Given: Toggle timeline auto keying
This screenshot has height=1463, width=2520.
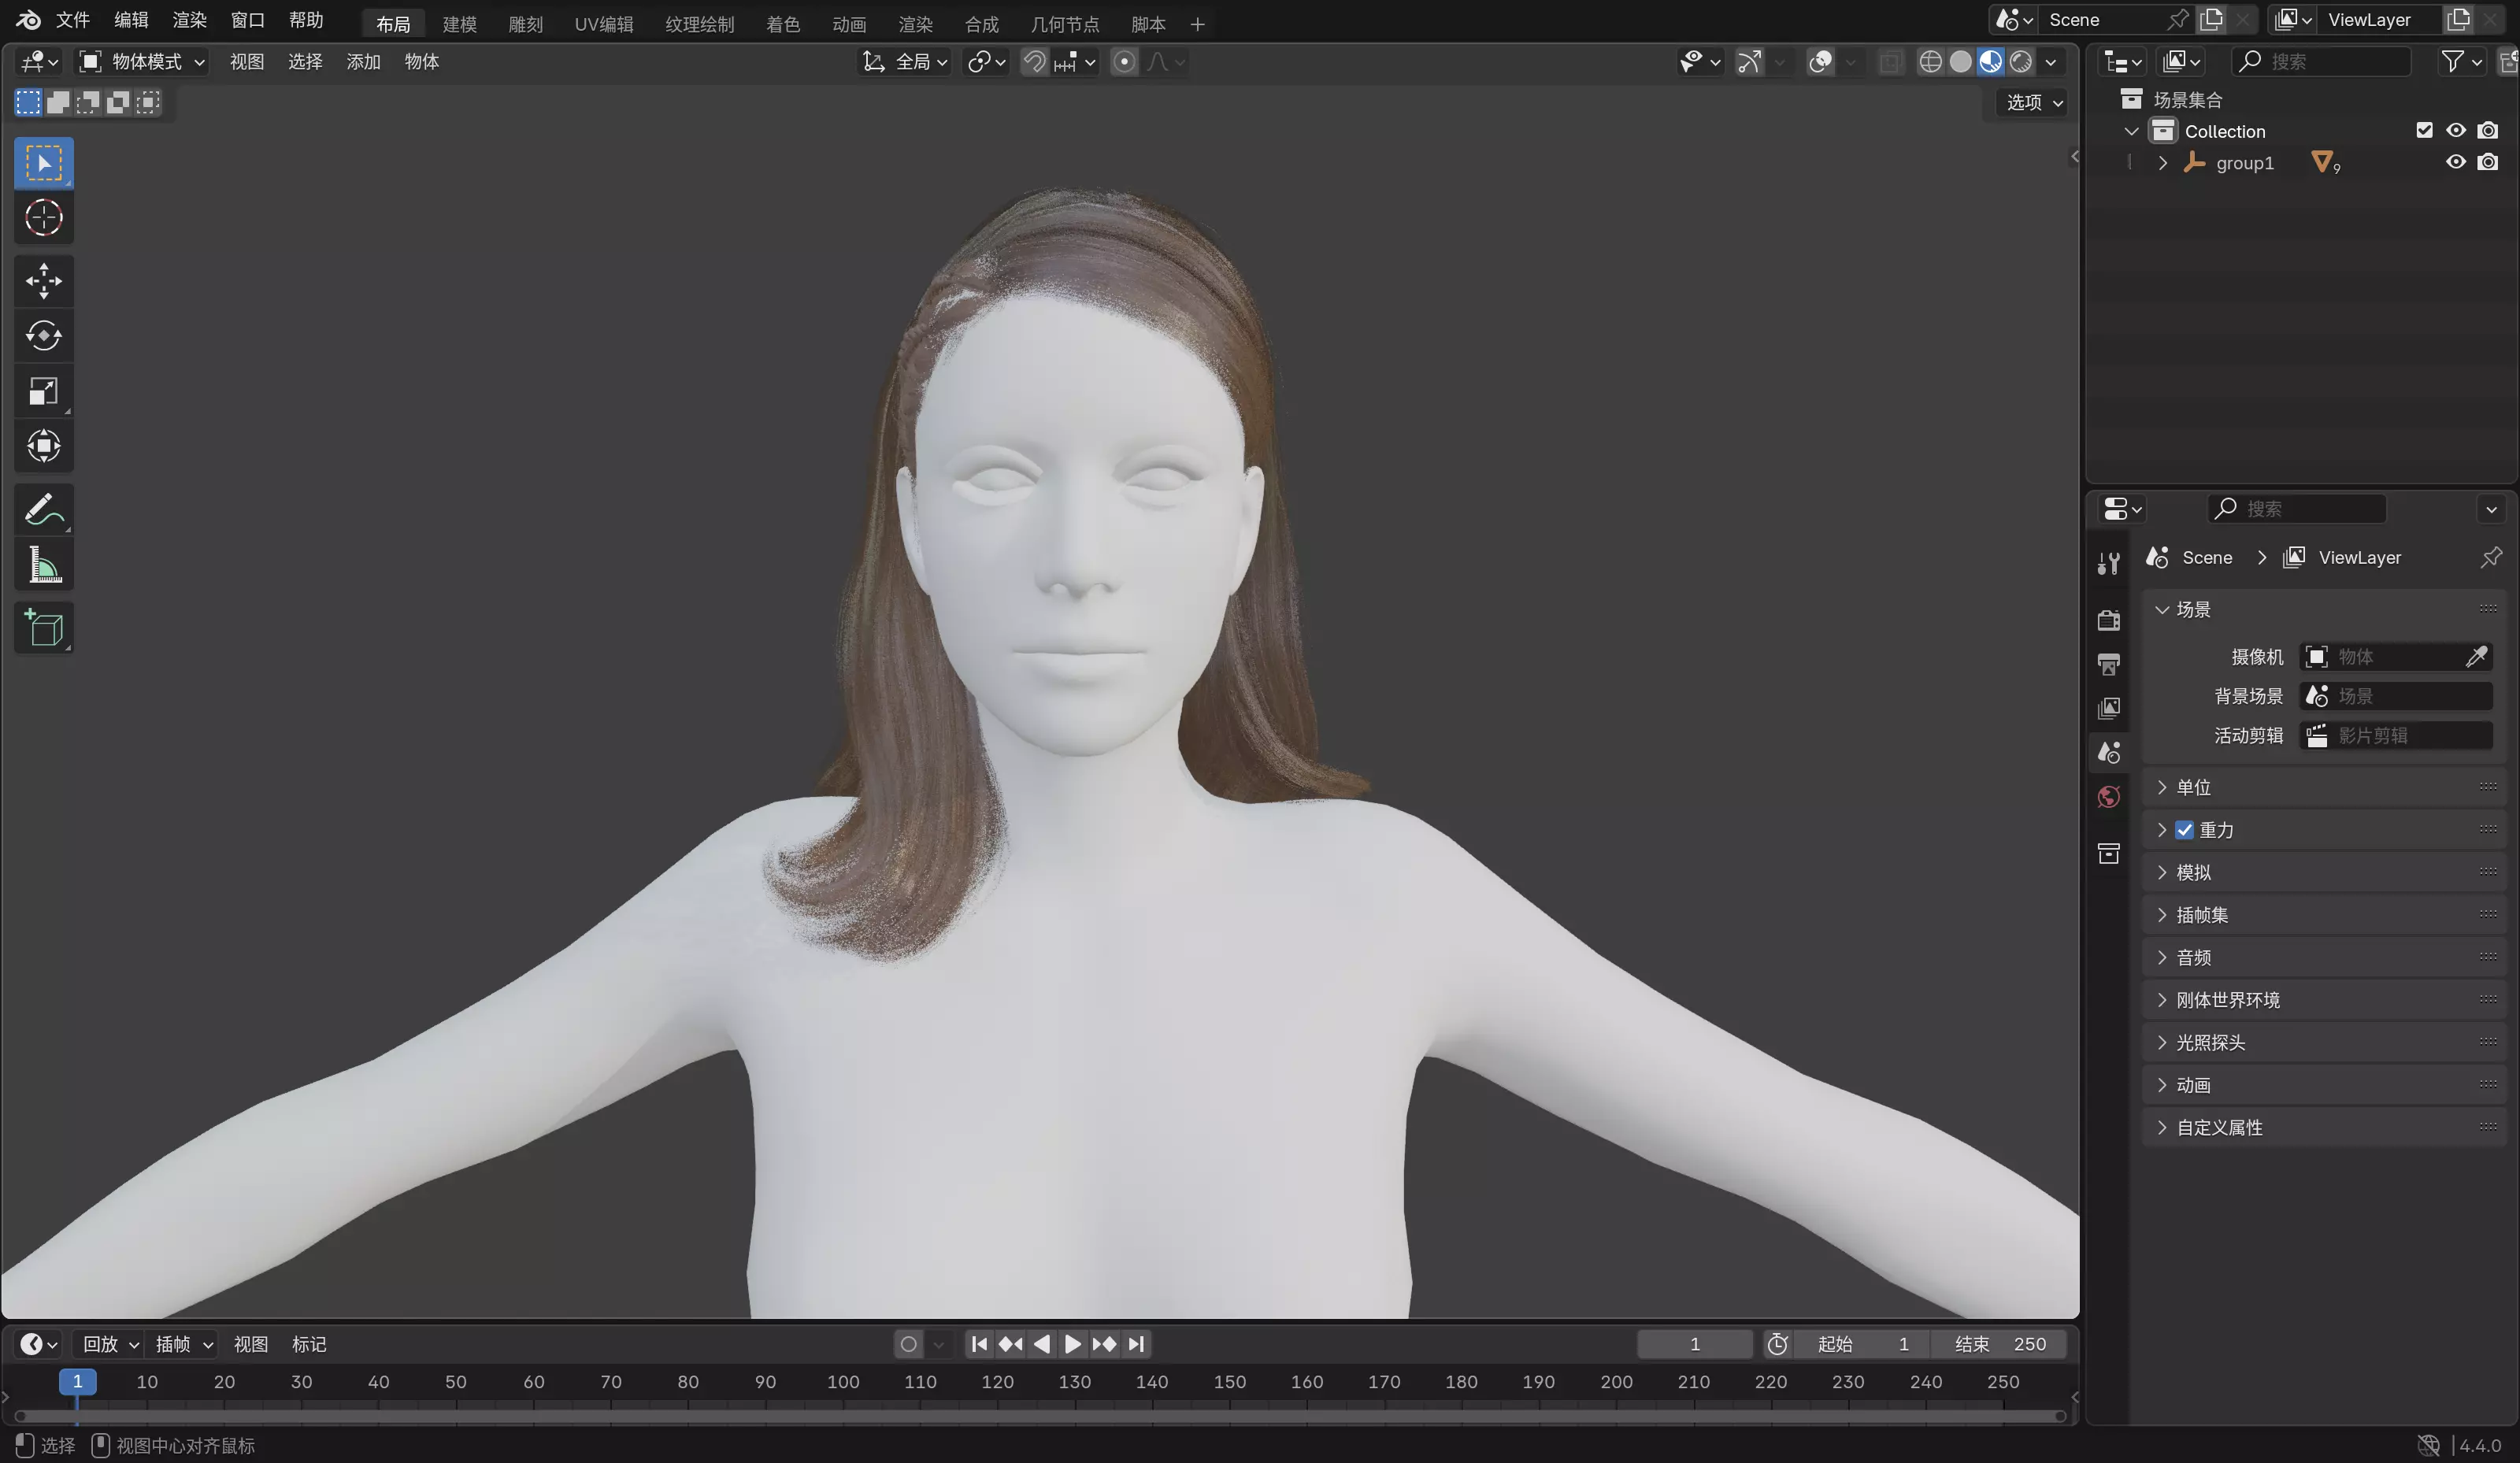Looking at the screenshot, I should pyautogui.click(x=908, y=1344).
